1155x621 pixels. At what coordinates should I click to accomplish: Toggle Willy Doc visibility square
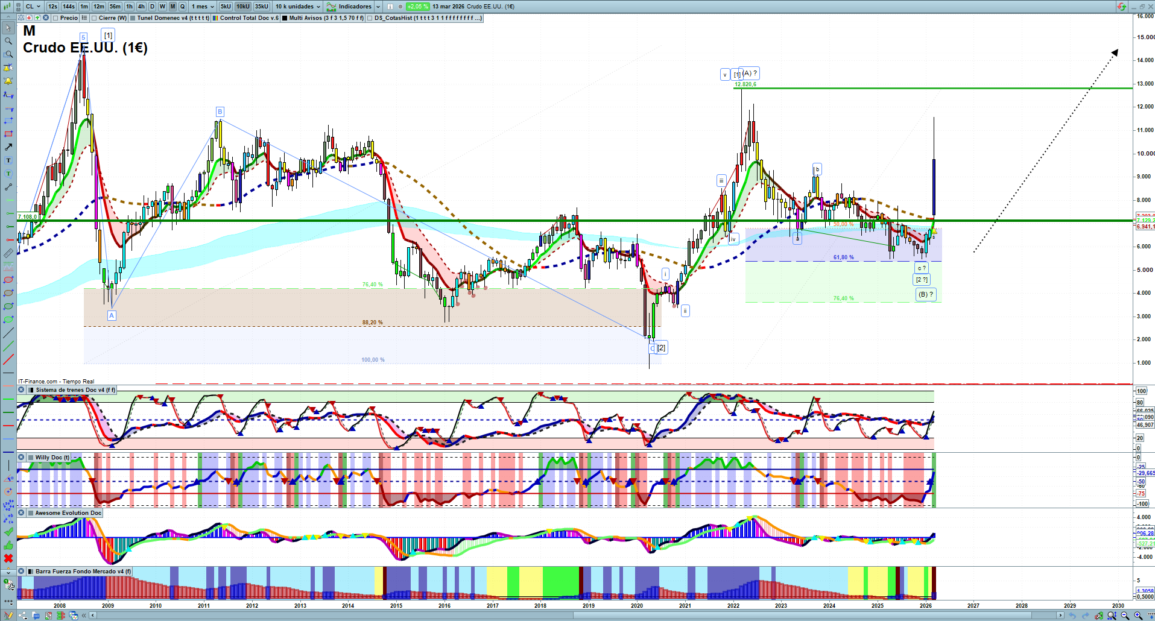[31, 458]
